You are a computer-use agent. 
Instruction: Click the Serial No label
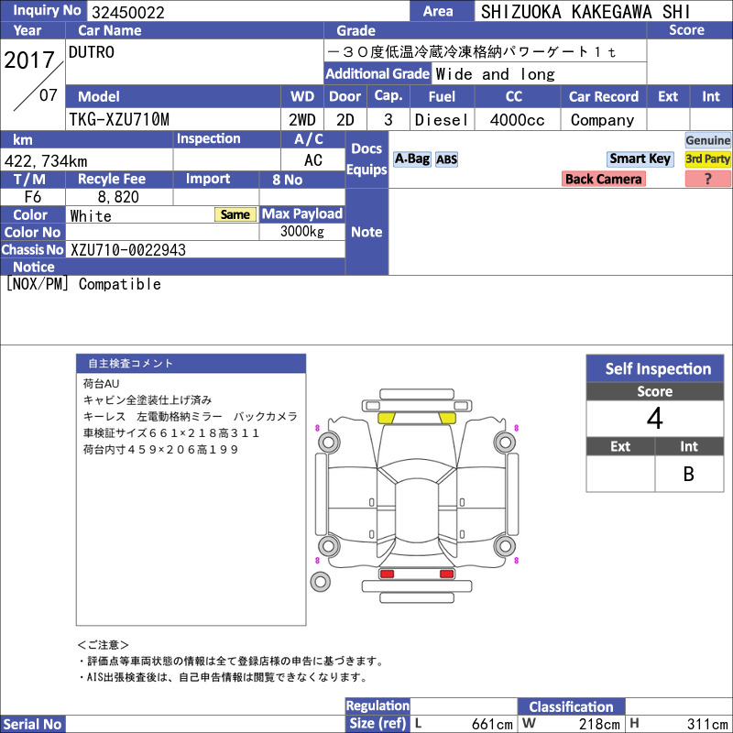(x=32, y=724)
